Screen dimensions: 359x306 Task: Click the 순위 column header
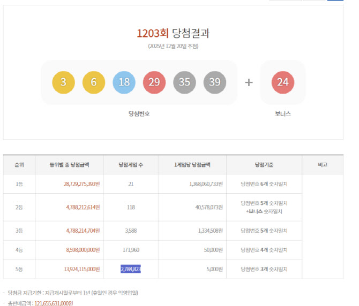click(19, 165)
